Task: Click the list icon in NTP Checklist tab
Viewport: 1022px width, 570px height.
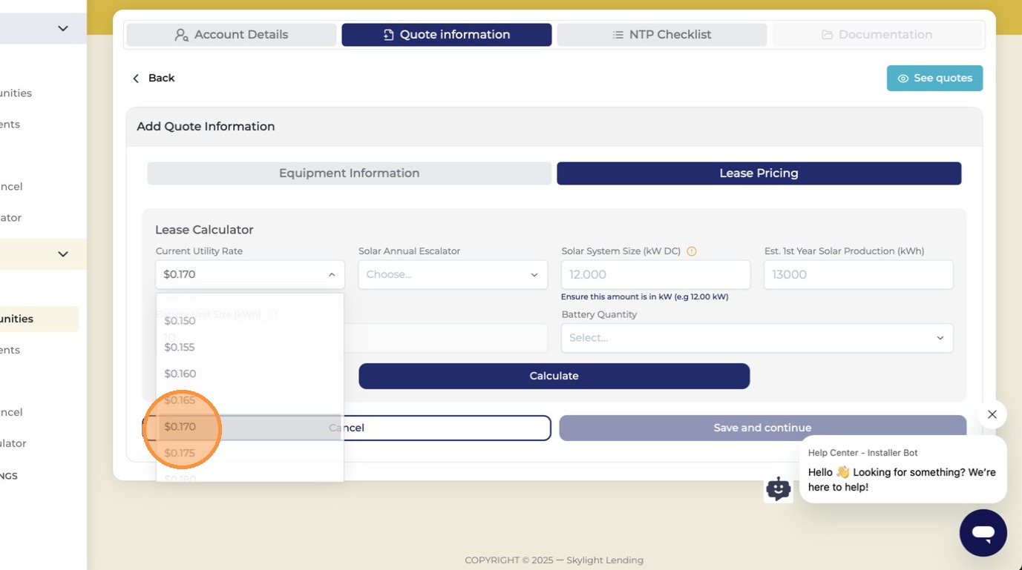Action: point(618,35)
